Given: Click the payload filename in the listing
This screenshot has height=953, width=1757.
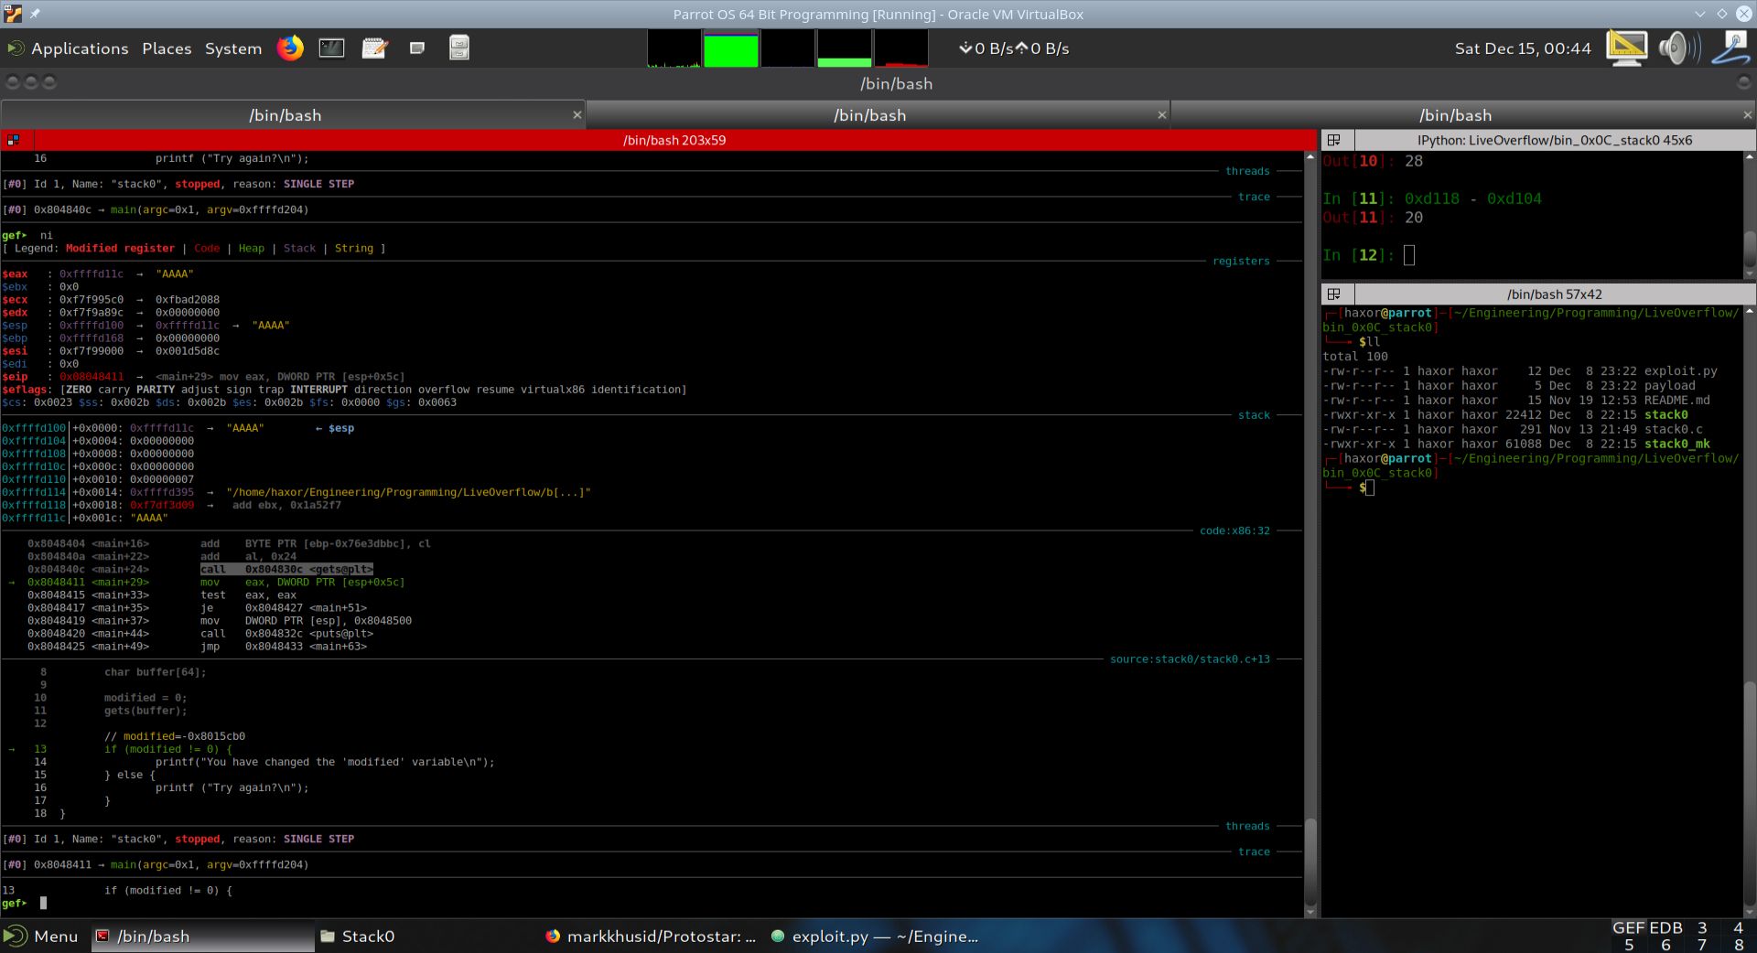Looking at the screenshot, I should tap(1669, 385).
